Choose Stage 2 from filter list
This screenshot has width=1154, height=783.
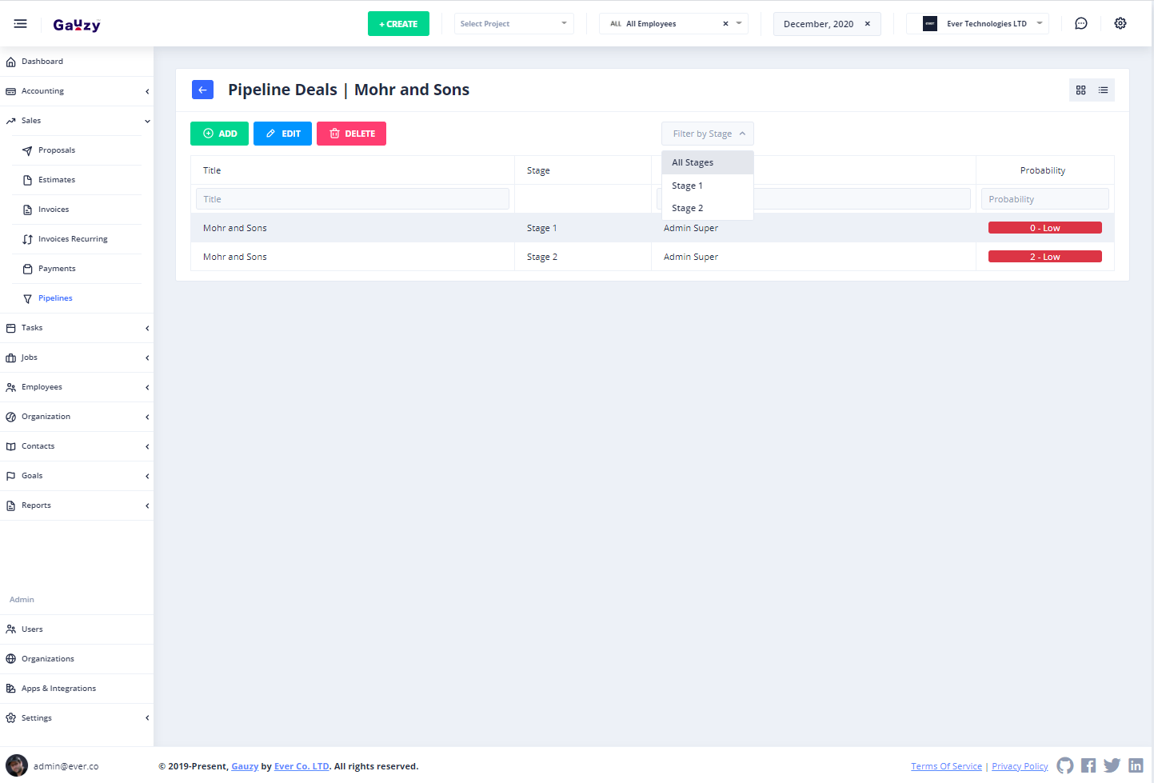688,208
